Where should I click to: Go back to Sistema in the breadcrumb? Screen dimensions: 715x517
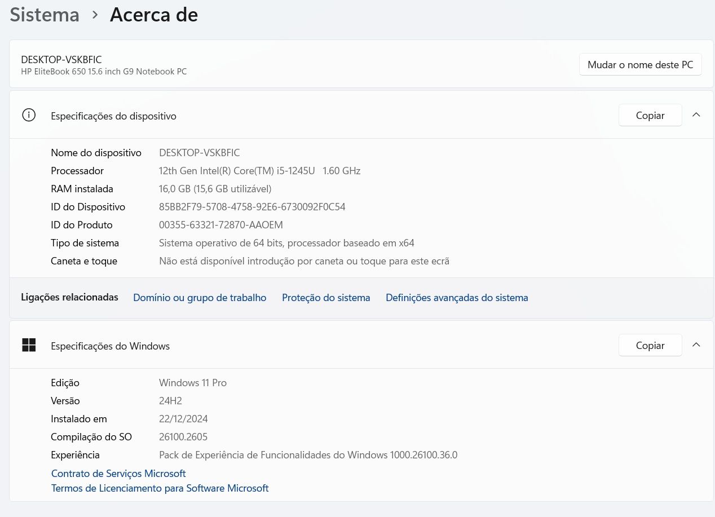click(45, 14)
